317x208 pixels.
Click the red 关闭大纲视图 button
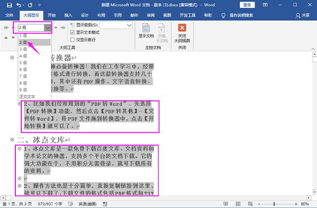coord(182,33)
